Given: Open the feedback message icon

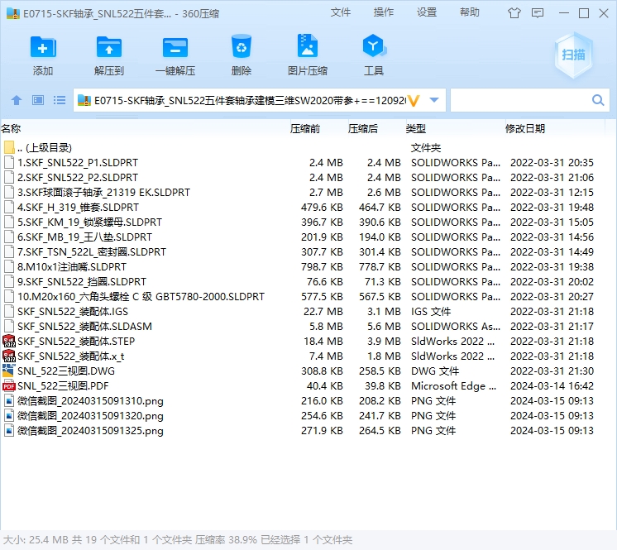Looking at the screenshot, I should pyautogui.click(x=538, y=13).
